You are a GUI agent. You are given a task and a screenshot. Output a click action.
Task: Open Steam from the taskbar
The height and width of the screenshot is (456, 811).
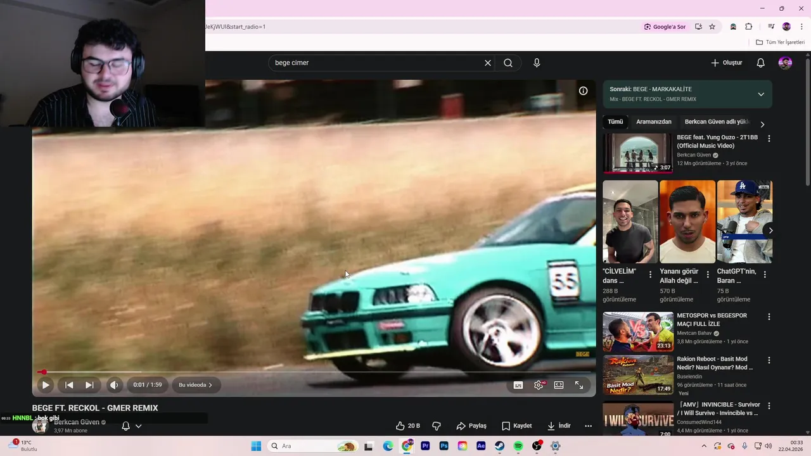pos(499,446)
